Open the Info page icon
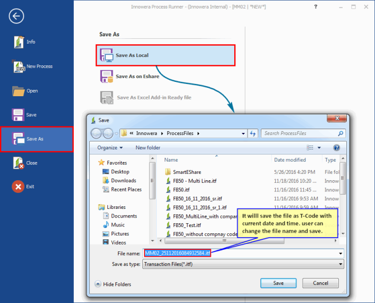 click(19, 42)
